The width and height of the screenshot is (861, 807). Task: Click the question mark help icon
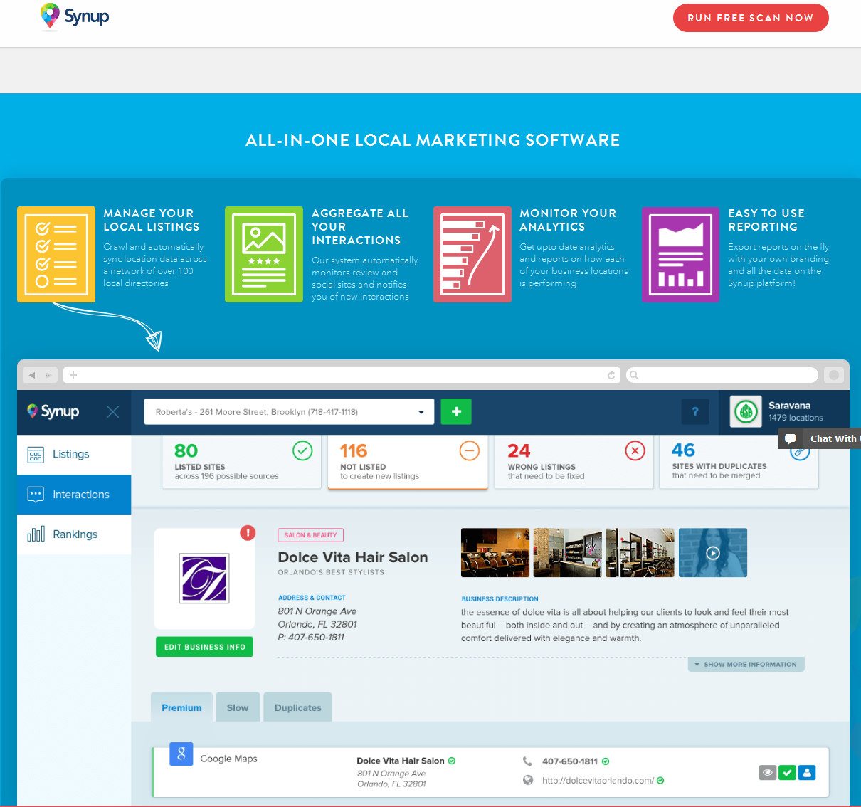click(x=695, y=411)
